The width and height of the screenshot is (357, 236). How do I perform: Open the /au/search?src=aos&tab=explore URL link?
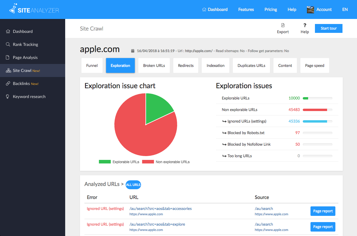click(x=157, y=224)
